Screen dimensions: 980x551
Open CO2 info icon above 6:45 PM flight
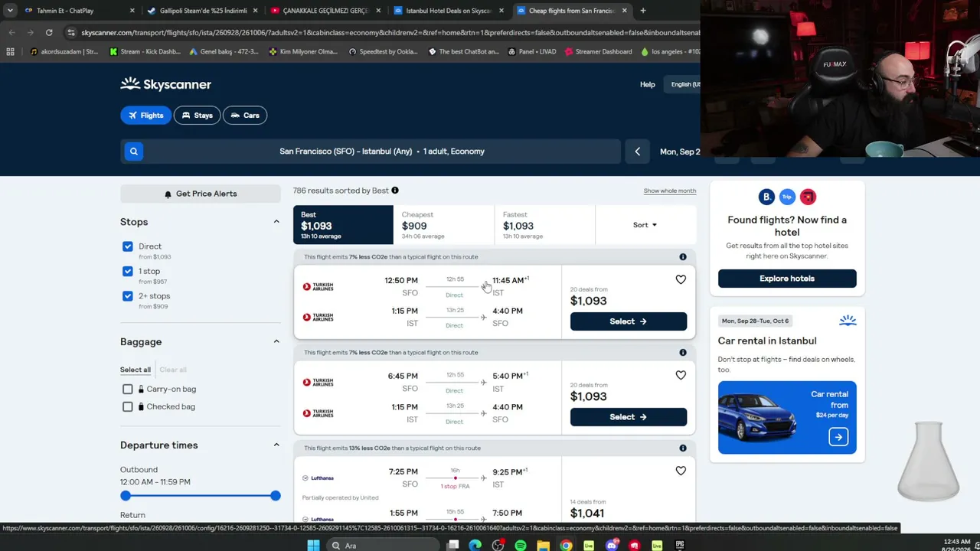[x=683, y=353]
